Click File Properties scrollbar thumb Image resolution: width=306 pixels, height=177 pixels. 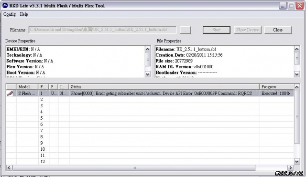click(297, 58)
